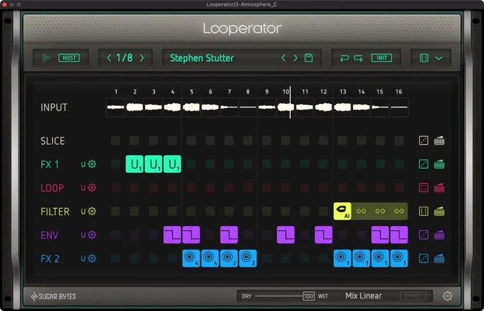484x311 pixels.
Task: Click the FILTER link cell at step 16
Action: click(399, 211)
